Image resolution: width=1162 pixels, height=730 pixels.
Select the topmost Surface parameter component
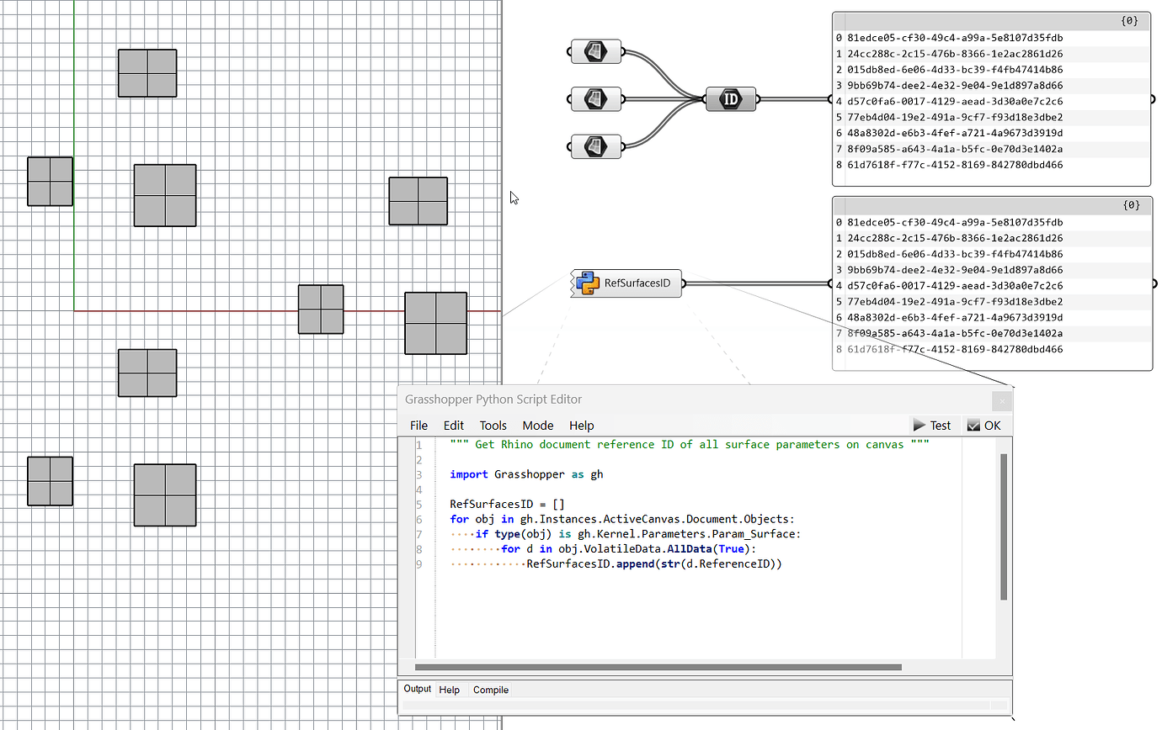pos(595,51)
